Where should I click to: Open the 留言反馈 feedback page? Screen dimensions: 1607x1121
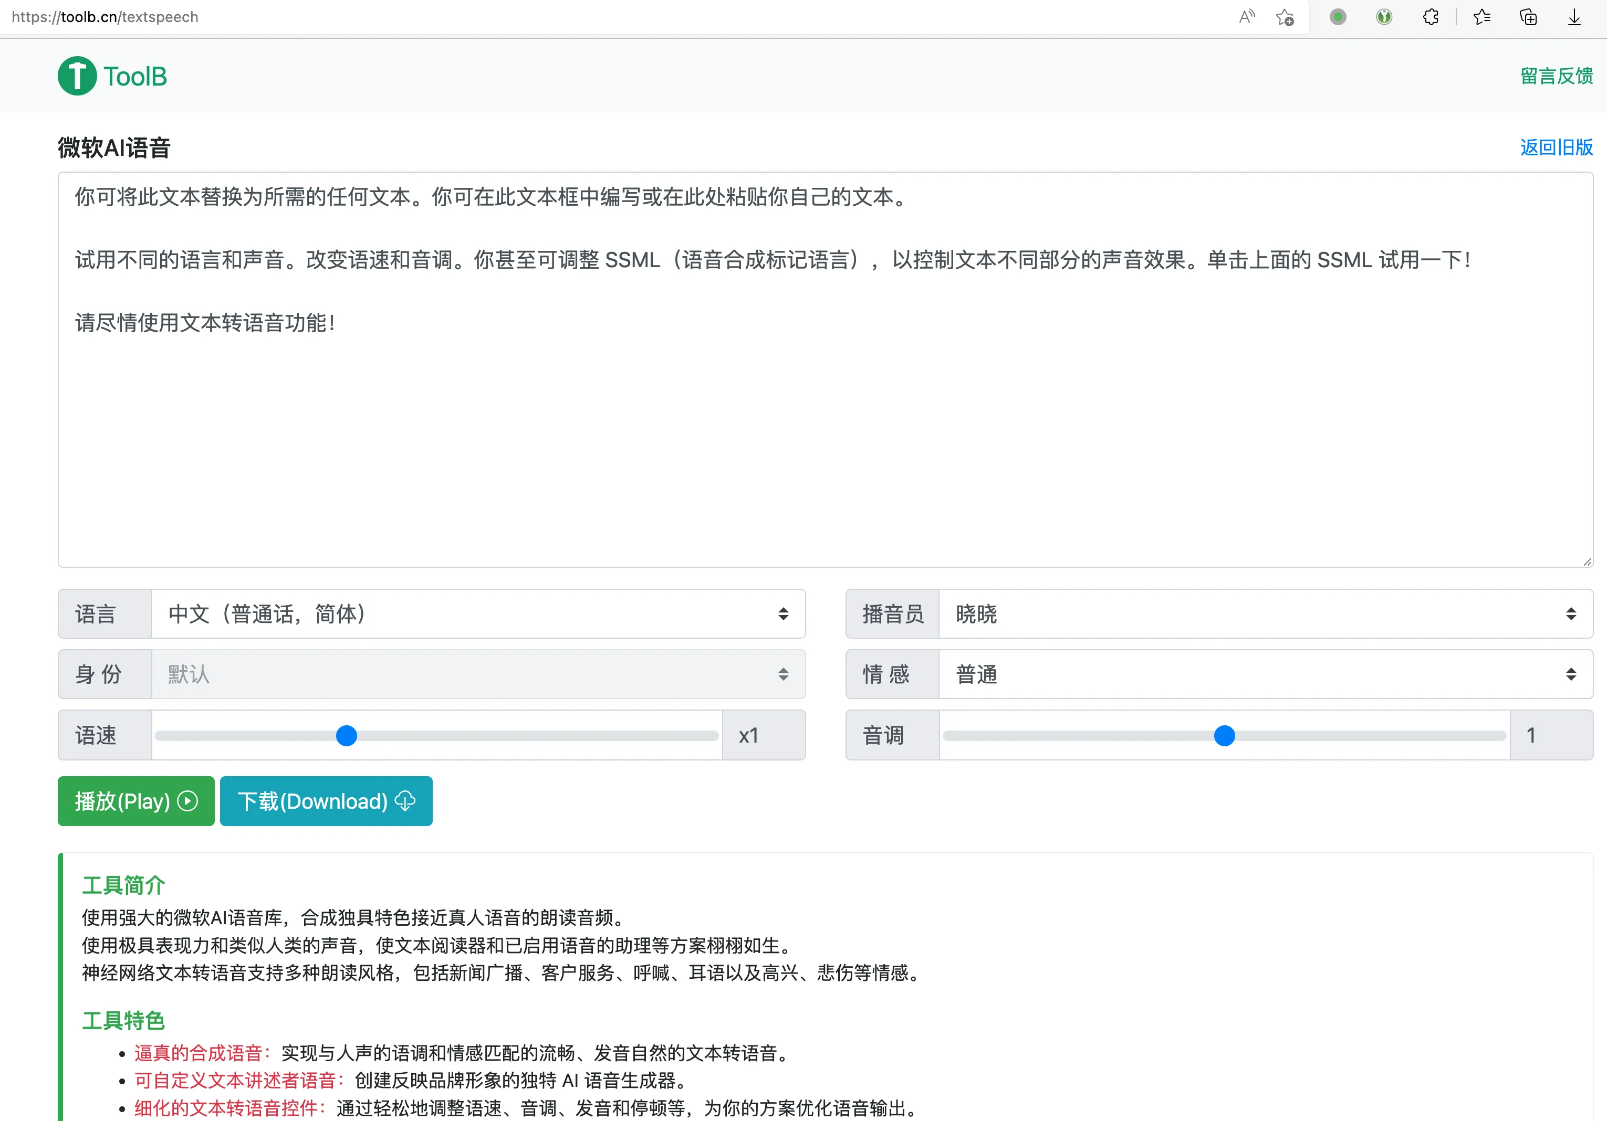coord(1555,76)
